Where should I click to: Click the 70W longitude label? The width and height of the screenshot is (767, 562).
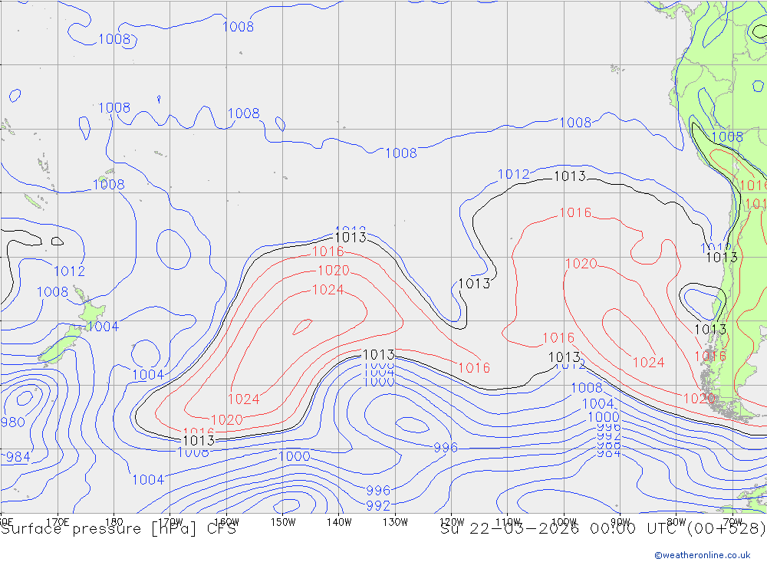click(x=732, y=522)
